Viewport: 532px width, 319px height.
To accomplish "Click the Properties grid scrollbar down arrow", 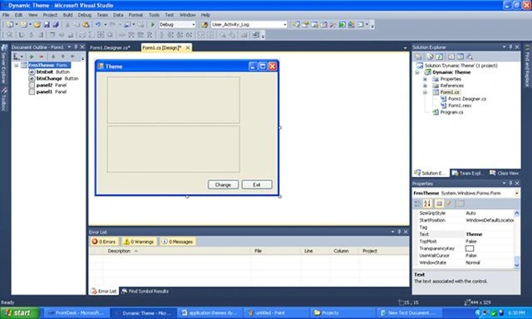I will pyautogui.click(x=517, y=266).
